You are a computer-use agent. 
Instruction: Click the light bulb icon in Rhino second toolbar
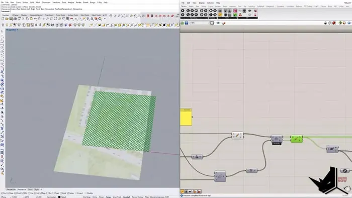[7, 25]
